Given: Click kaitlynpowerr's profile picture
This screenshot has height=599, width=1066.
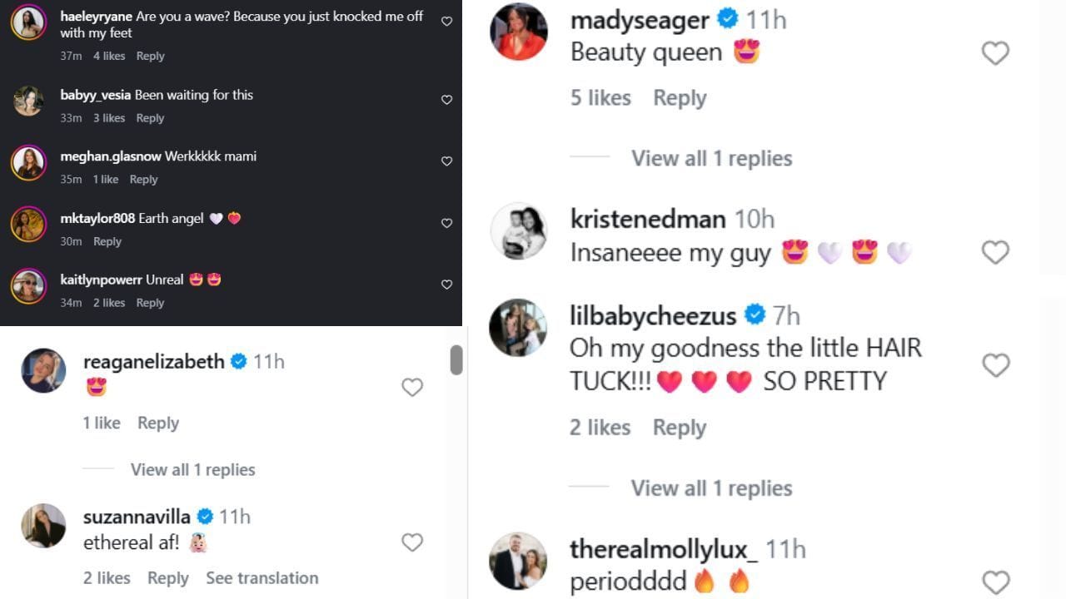Looking at the screenshot, I should tap(28, 287).
